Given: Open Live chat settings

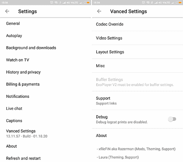Looking at the screenshot, I should coord(45,108).
